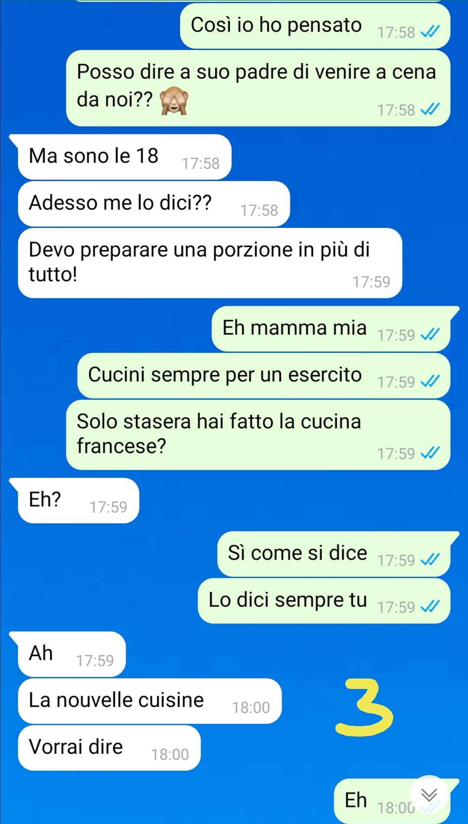
Task: Select the 'Solo stasera hai fatto la cucina francese?' bubble
Action: pyautogui.click(x=258, y=435)
